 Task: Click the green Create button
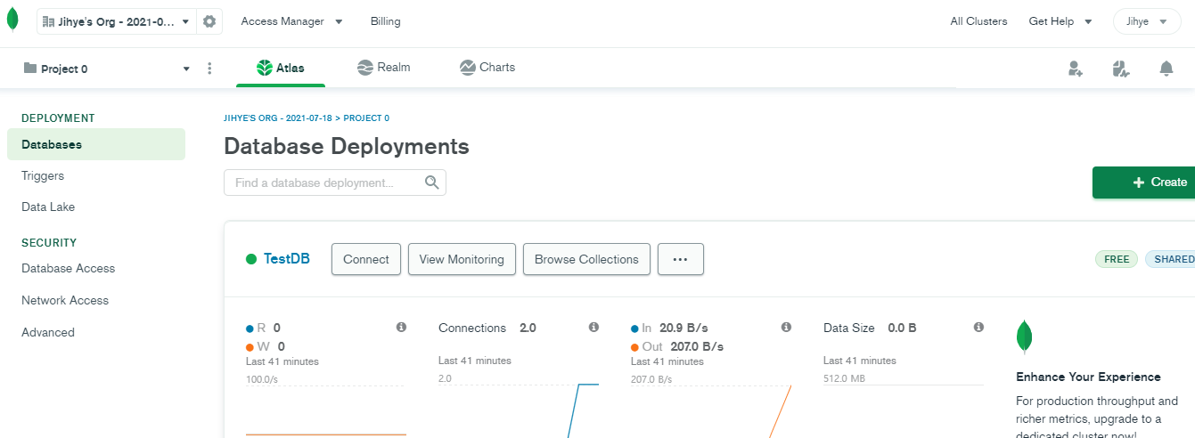coord(1144,182)
